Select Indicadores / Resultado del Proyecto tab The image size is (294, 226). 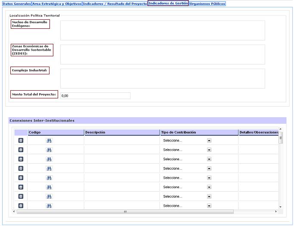pyautogui.click(x=115, y=3)
